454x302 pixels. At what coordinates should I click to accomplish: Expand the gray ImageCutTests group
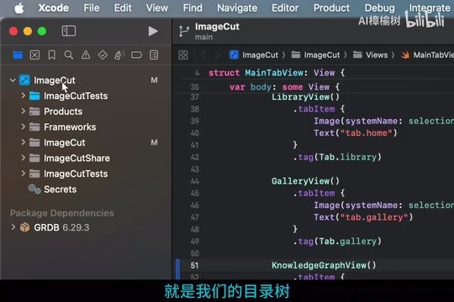tap(24, 174)
